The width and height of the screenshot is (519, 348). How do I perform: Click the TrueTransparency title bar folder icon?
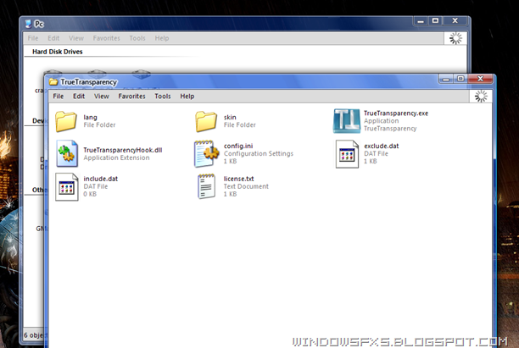(x=53, y=81)
